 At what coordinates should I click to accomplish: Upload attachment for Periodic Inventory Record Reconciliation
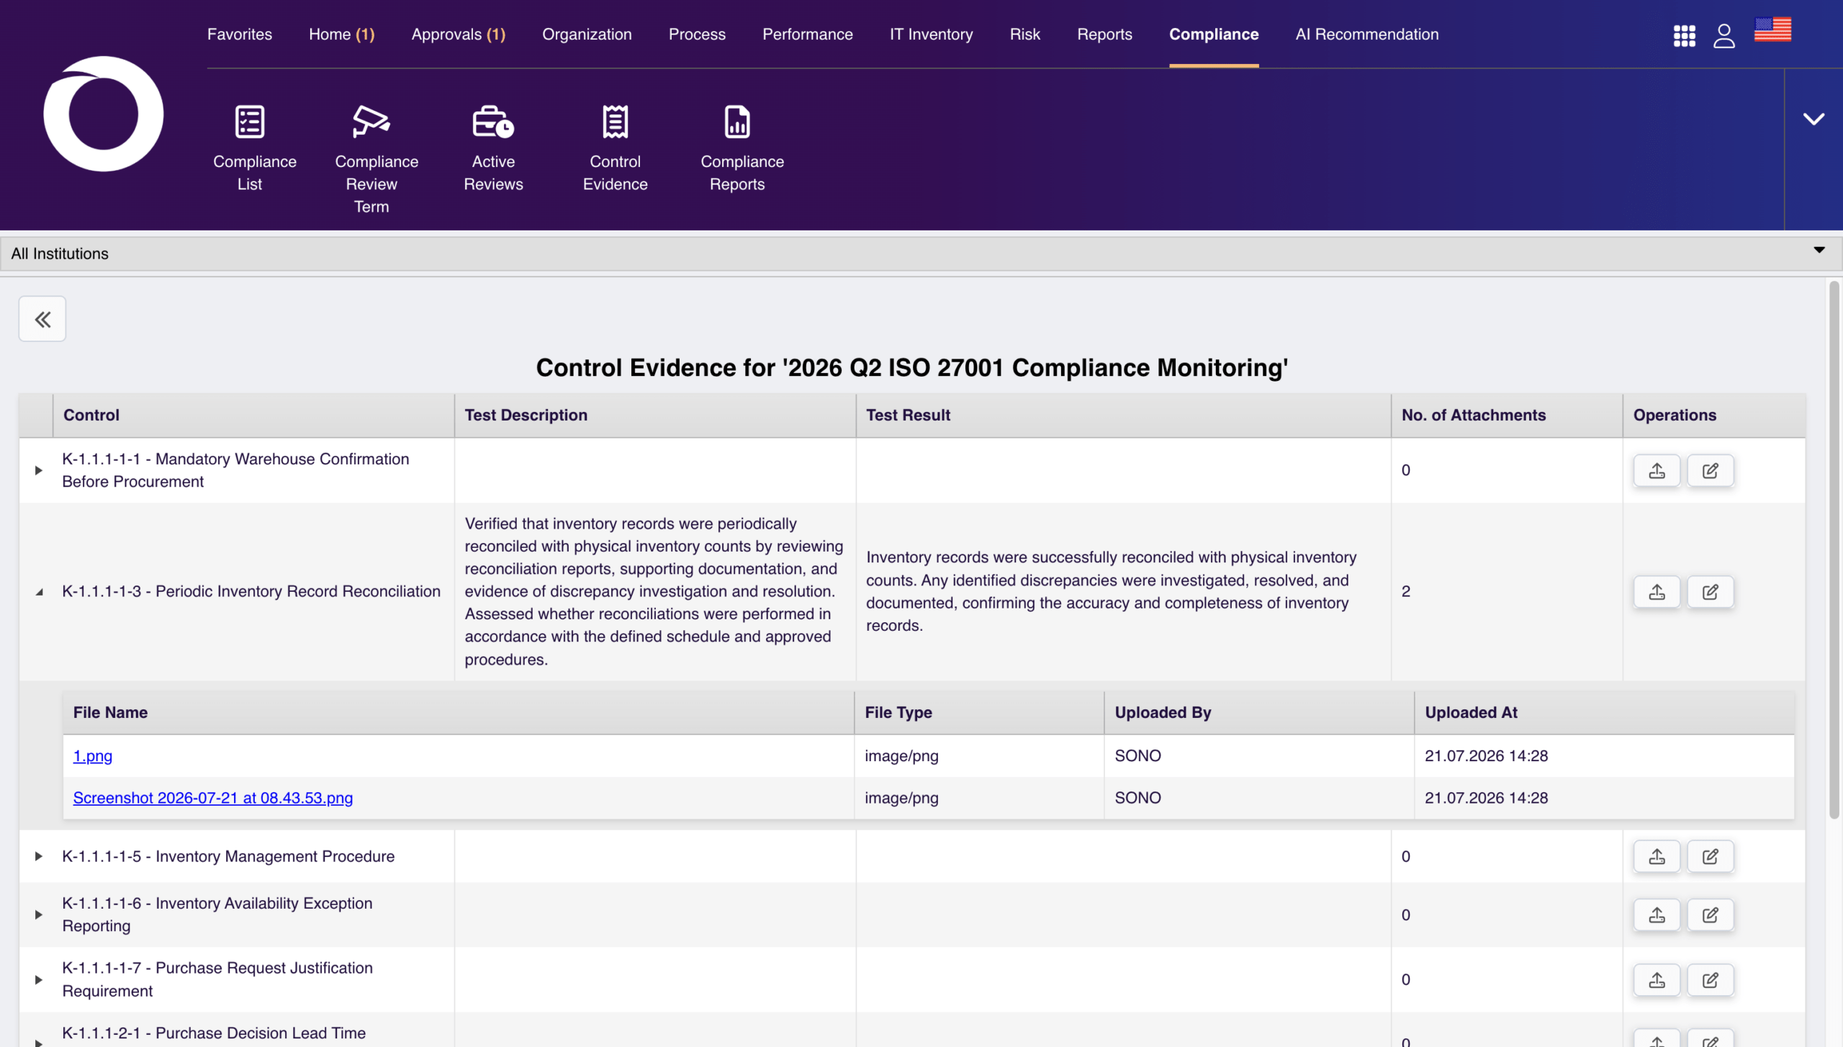click(1657, 592)
